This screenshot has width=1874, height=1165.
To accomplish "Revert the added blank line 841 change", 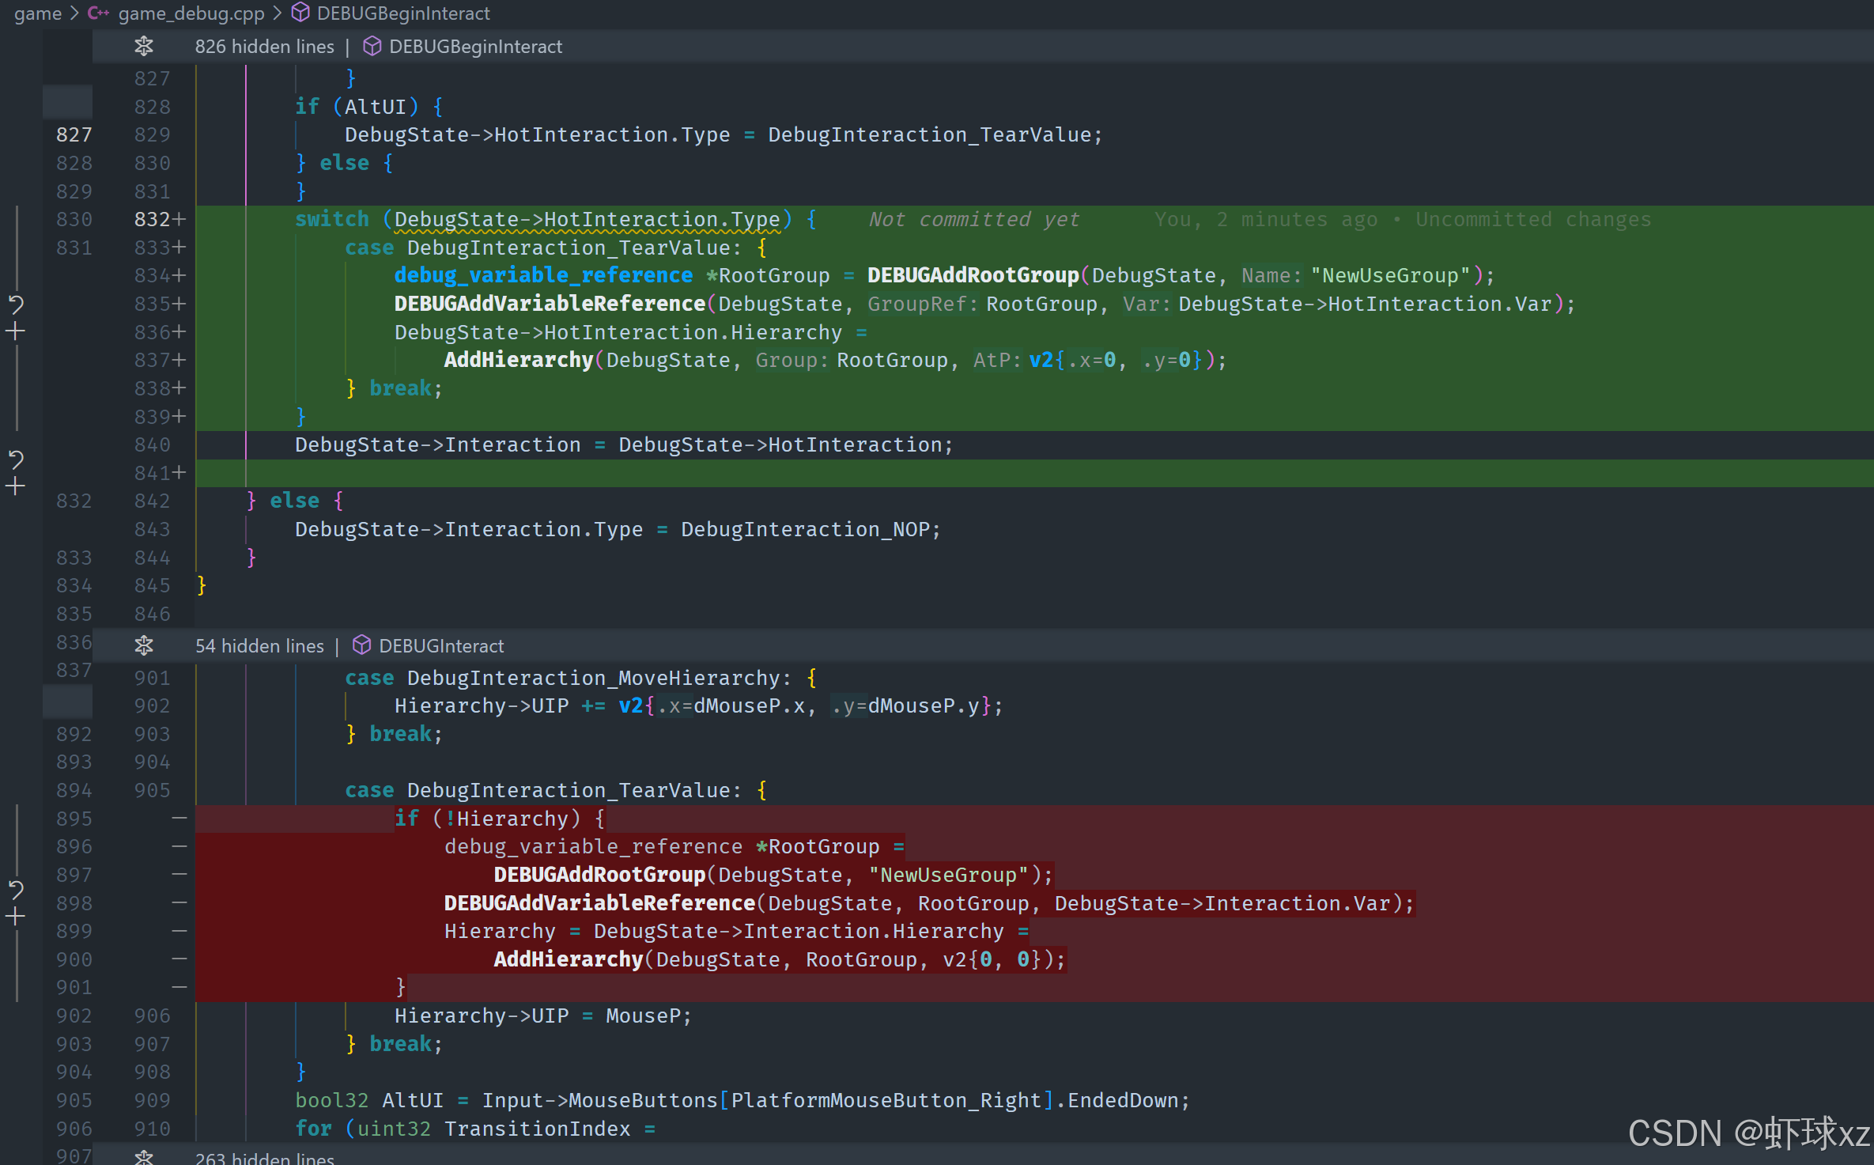I will click(16, 459).
